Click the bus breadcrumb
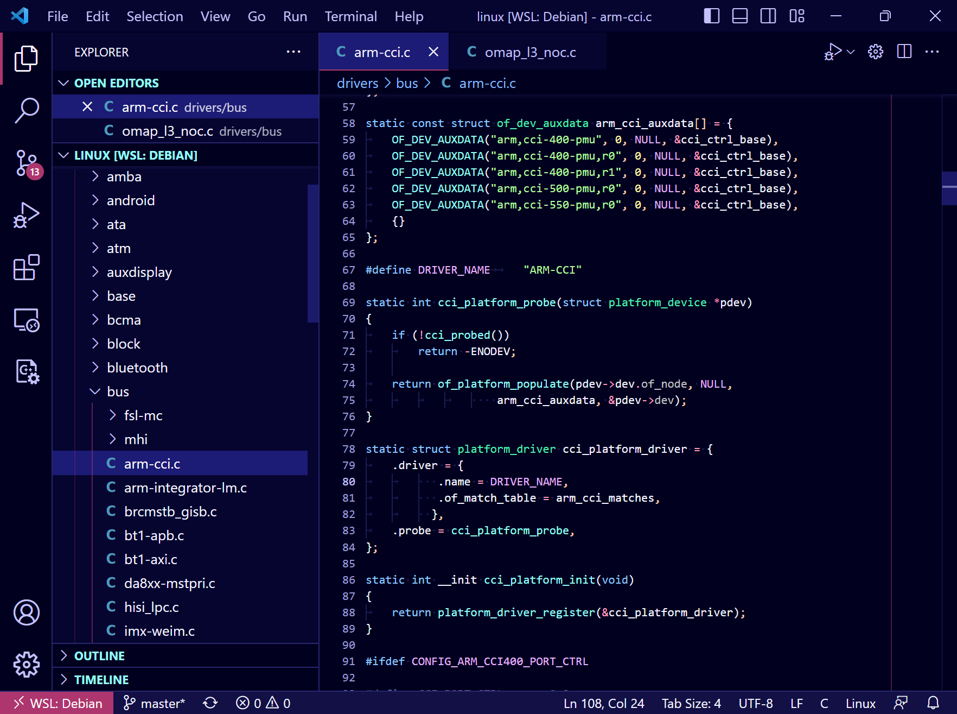Image resolution: width=957 pixels, height=714 pixels. pos(407,83)
